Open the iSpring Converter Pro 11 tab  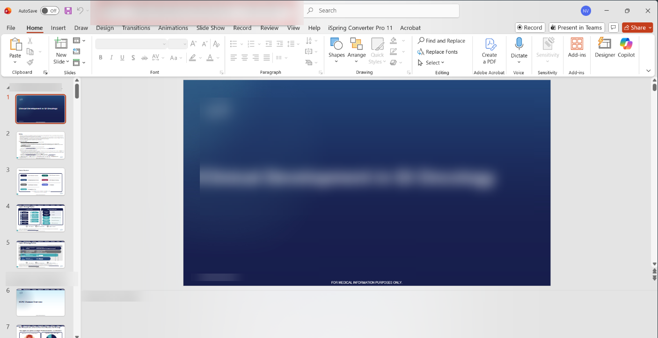pyautogui.click(x=360, y=28)
